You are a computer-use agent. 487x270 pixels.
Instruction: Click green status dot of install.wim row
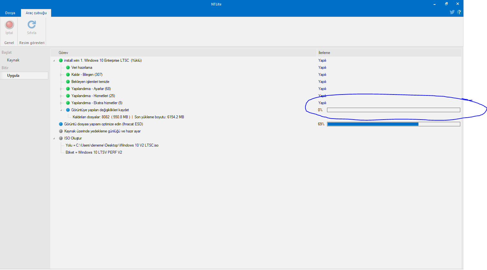[61, 60]
